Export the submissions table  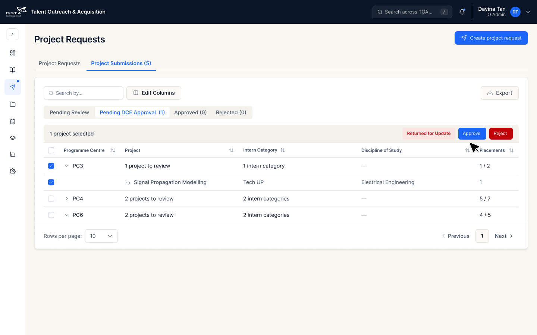point(500,93)
